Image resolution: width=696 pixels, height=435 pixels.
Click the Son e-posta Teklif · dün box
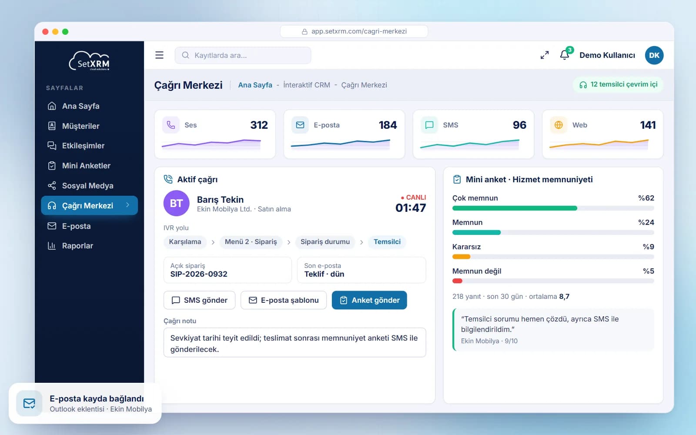coord(361,270)
